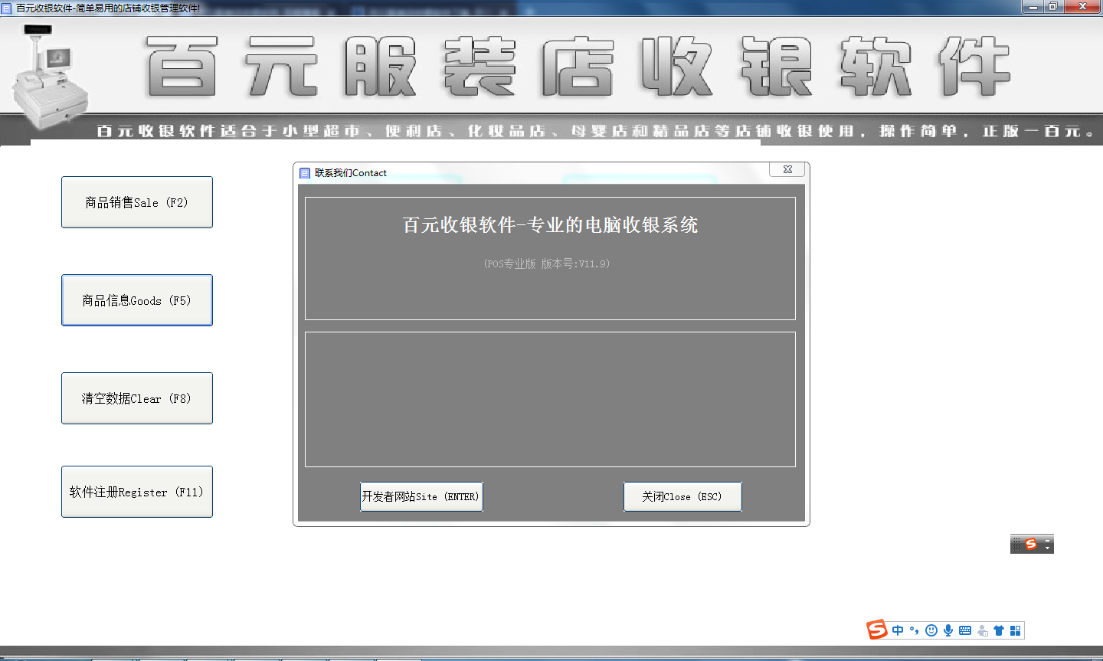The width and height of the screenshot is (1103, 661).
Task: Close the 联系我们Contact dialog with X
Action: point(787,169)
